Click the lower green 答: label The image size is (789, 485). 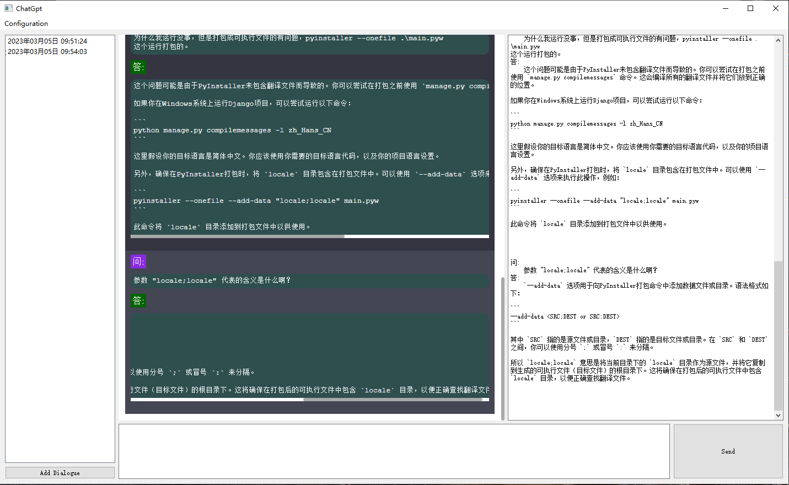[x=138, y=300]
